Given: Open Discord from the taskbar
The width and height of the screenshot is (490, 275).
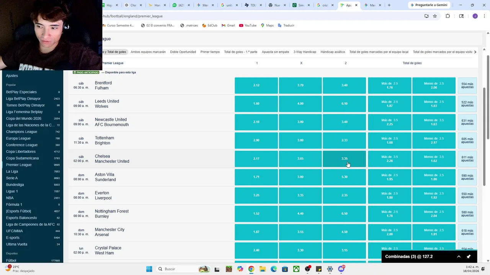Looking at the screenshot, I should coord(341,269).
